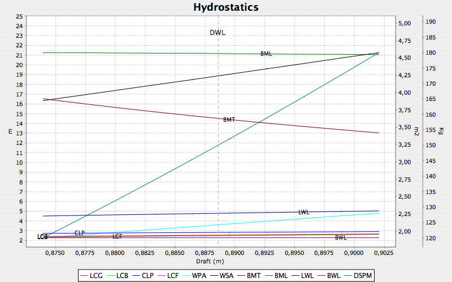Select the BML entry in the legend
This screenshot has width=452, height=282.
click(x=286, y=274)
